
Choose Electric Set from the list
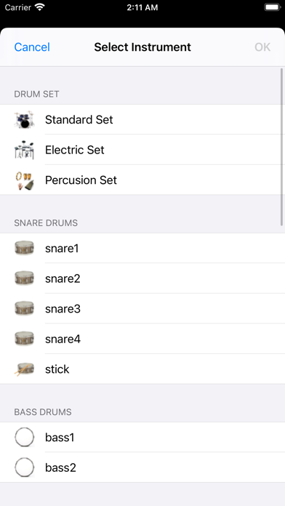point(142,150)
